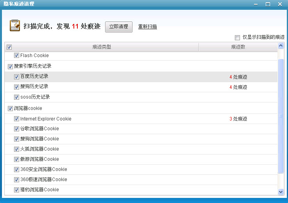The height and width of the screenshot is (203, 288).
Task: Click the 痕迹类型 column header
Action: [x=102, y=47]
